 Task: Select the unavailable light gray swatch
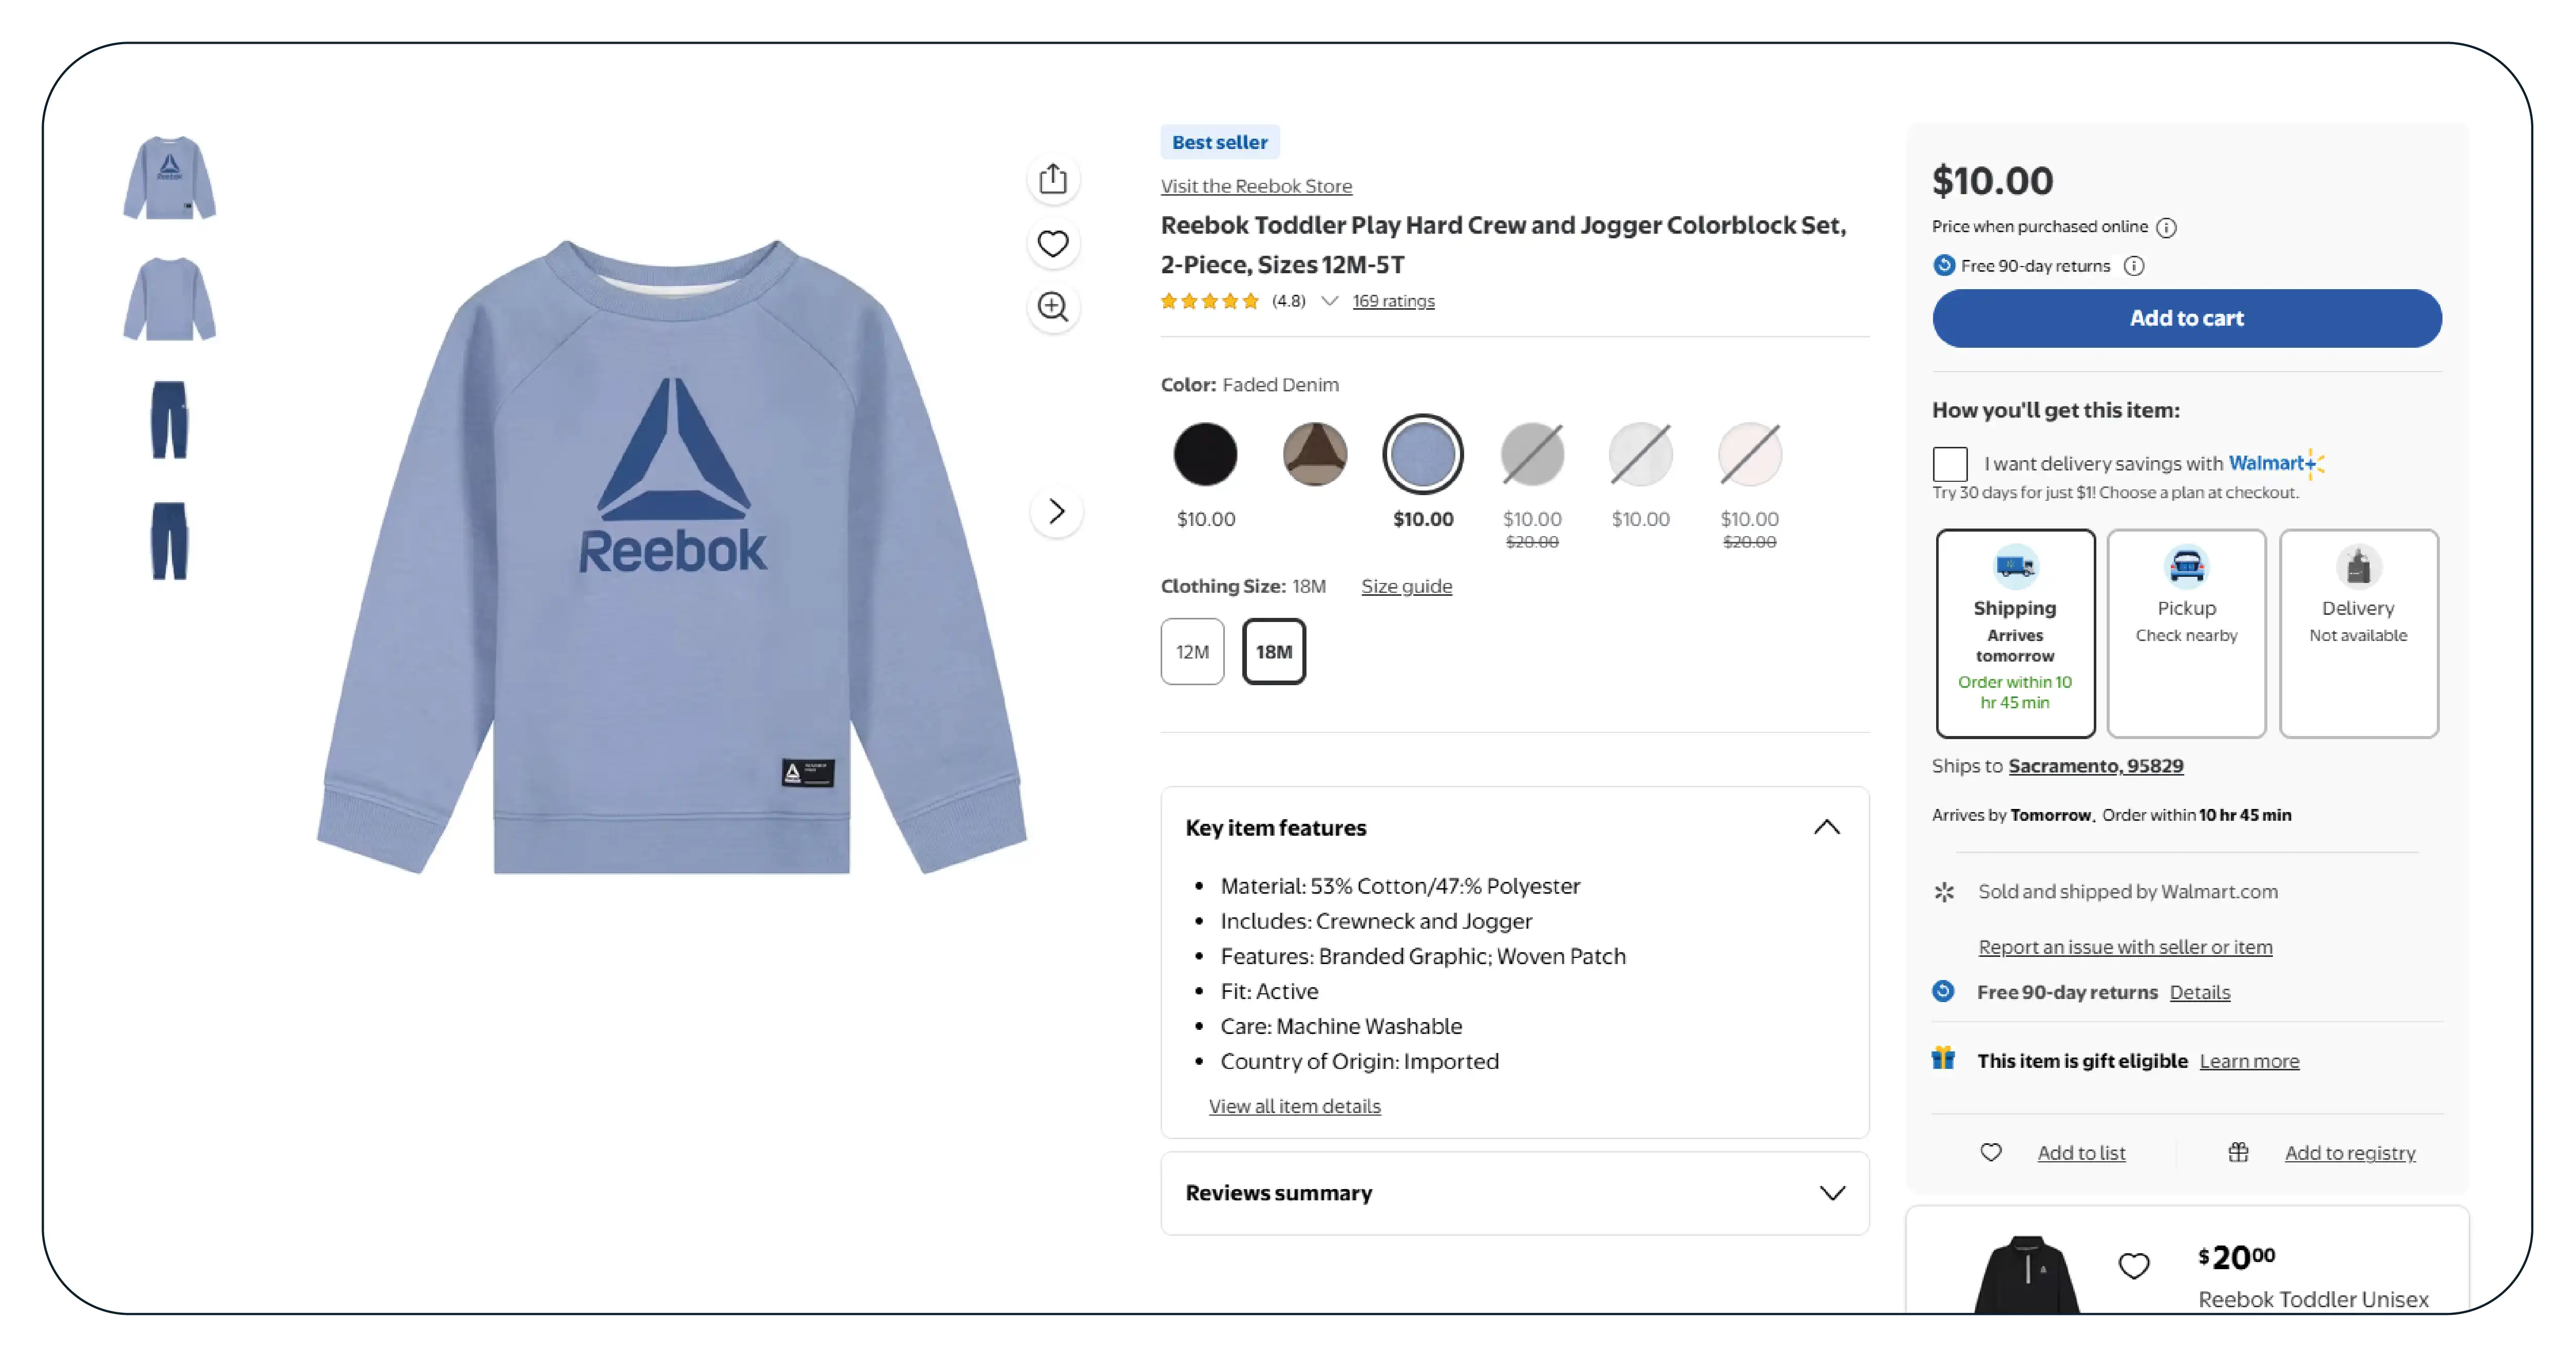pos(1640,454)
